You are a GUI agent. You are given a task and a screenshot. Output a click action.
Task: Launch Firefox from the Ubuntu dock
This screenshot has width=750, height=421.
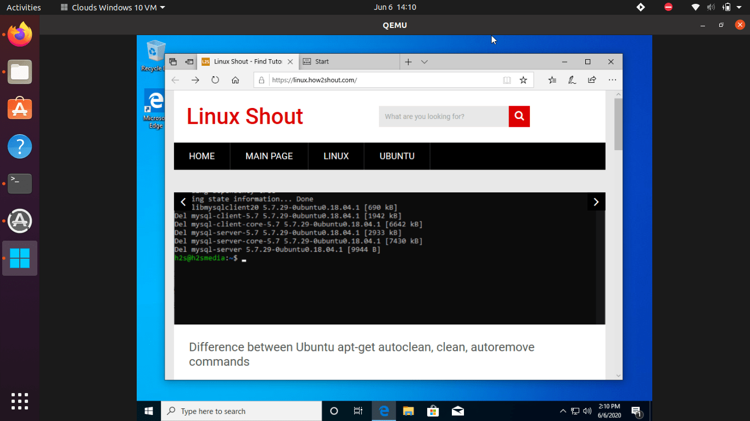19,33
